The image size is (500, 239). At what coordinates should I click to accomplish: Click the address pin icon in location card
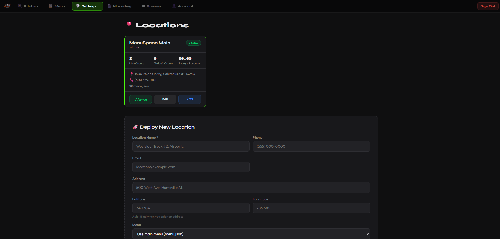point(132,74)
